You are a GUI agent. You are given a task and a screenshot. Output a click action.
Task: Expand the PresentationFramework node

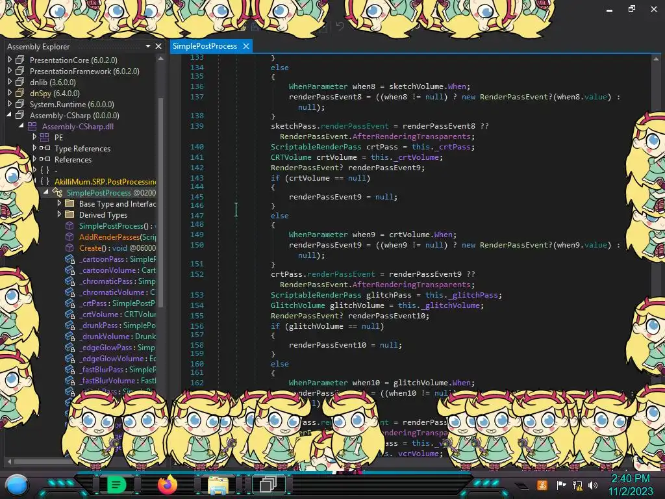tap(9, 71)
